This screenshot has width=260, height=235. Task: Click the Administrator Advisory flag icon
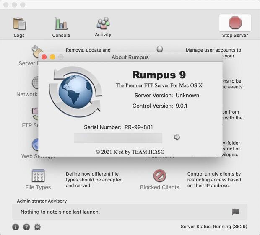[235, 212]
